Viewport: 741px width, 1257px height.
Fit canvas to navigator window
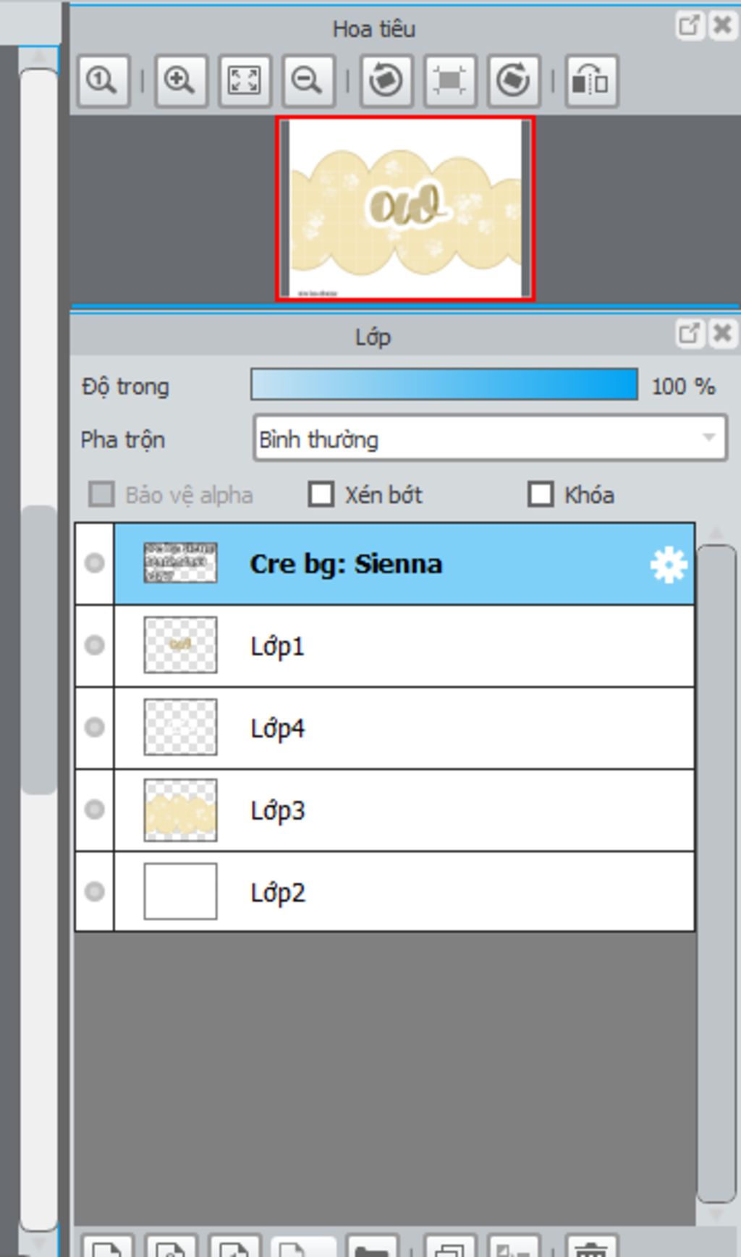(x=245, y=80)
